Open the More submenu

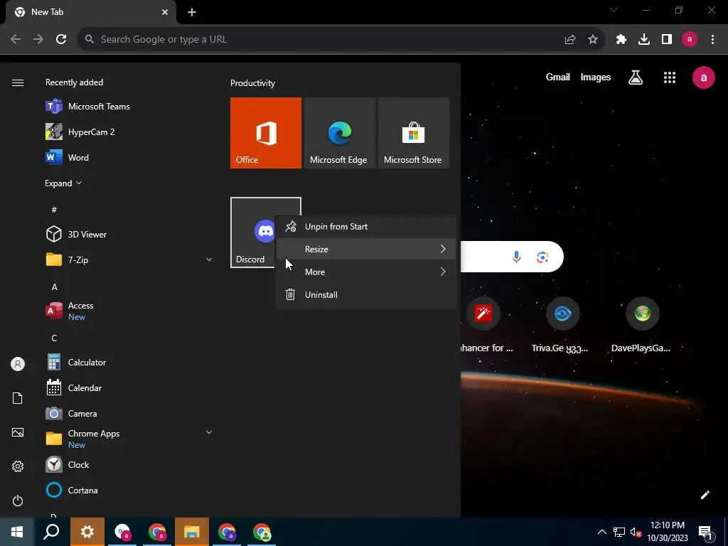pos(366,272)
